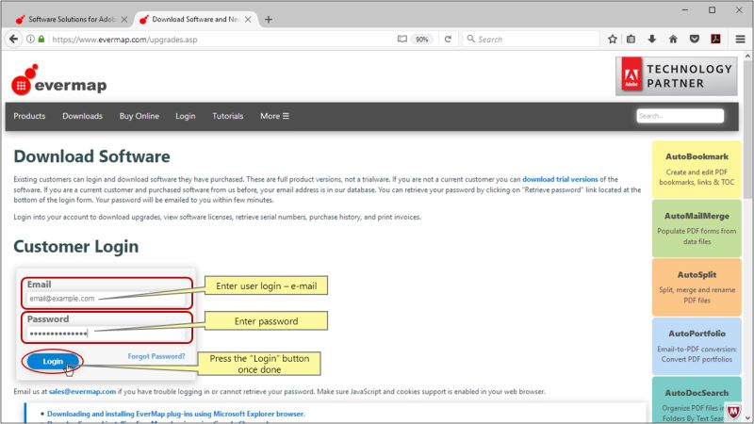Close the Software Solutions for Adobe tab
Viewport: 754px width, 424px height.
[x=124, y=19]
